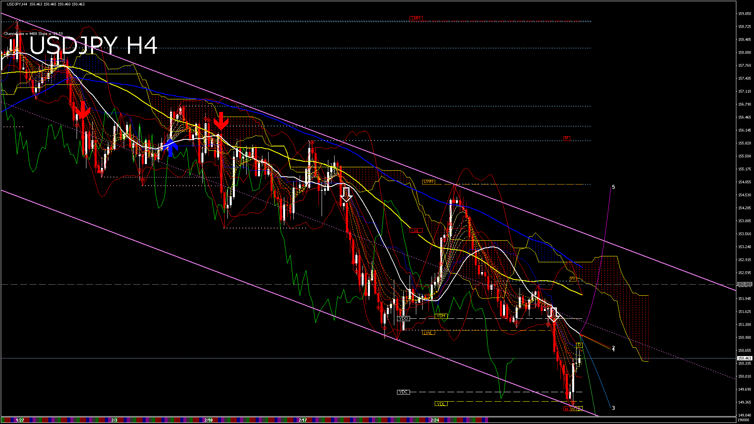Click the leftmost red down arrow signal

click(83, 110)
